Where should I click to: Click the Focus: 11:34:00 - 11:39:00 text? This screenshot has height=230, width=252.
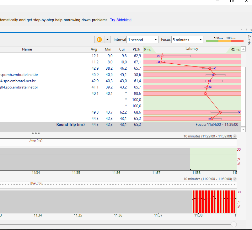[217, 125]
